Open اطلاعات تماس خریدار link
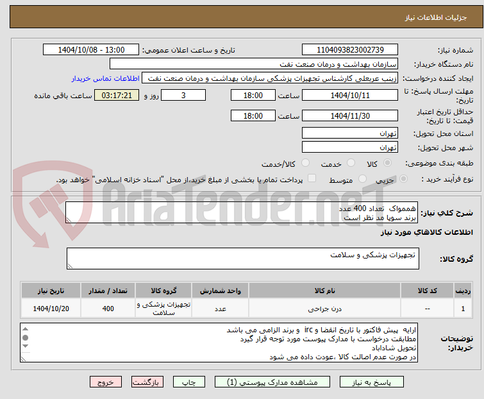This screenshot has width=484, height=399. (106, 78)
